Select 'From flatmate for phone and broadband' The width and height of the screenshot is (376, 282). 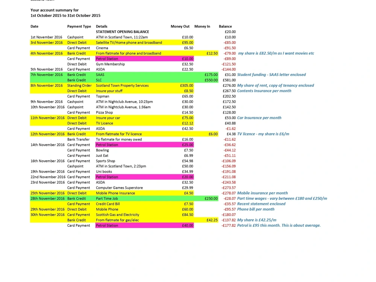tap(128, 53)
